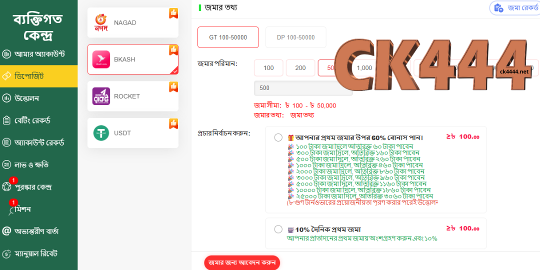
Task: Choose USDT payment method
Action: tap(133, 133)
